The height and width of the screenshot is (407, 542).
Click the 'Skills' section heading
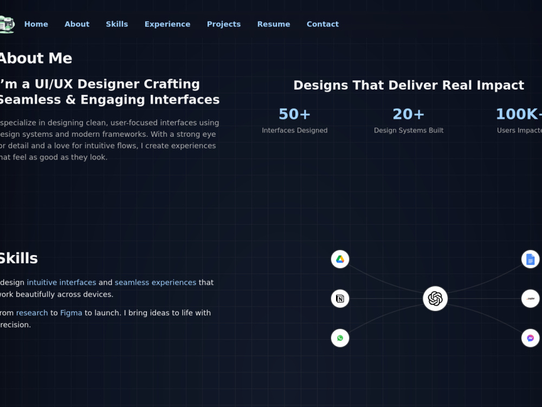point(18,258)
